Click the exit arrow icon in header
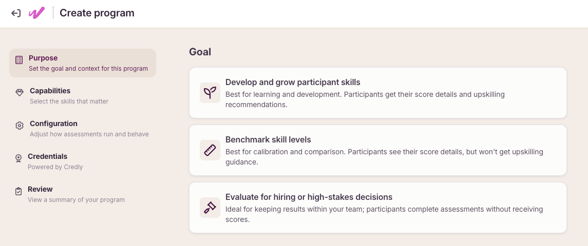 coord(15,13)
